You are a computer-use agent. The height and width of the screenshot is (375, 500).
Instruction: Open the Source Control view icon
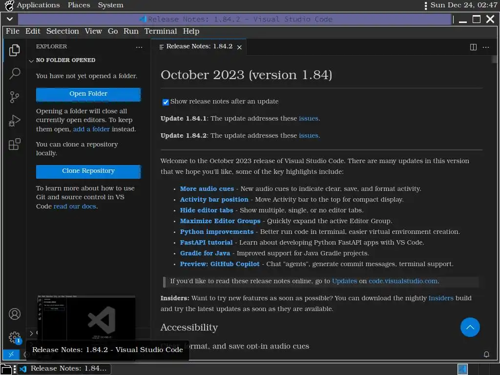tap(14, 97)
